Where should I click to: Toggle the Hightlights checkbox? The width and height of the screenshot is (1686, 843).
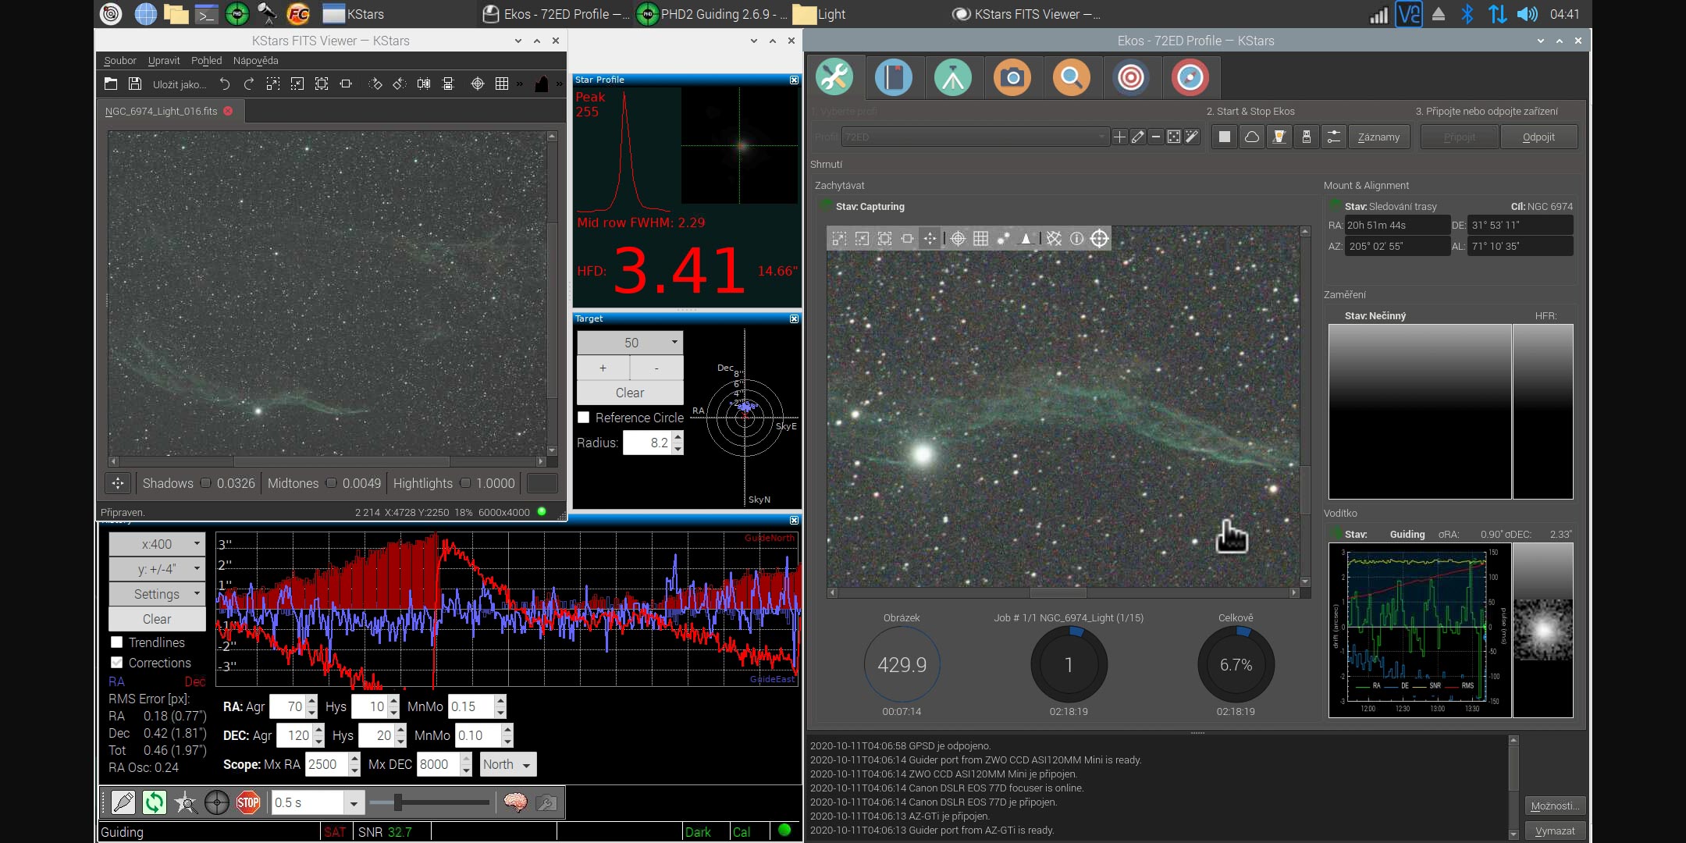465,483
